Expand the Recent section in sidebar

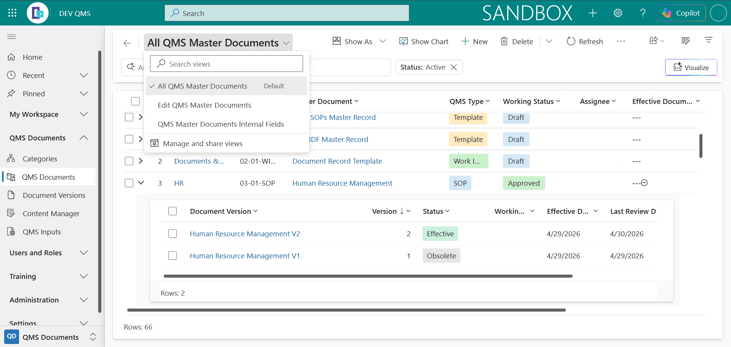(x=84, y=75)
